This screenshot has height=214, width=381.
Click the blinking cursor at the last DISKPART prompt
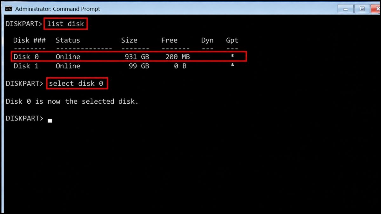(50, 120)
